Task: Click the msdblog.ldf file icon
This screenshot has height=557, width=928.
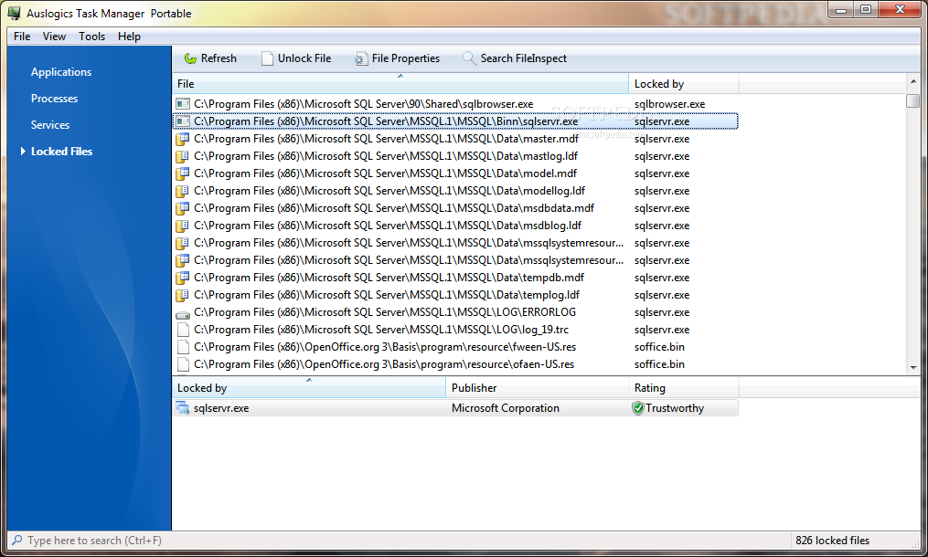Action: (x=183, y=226)
